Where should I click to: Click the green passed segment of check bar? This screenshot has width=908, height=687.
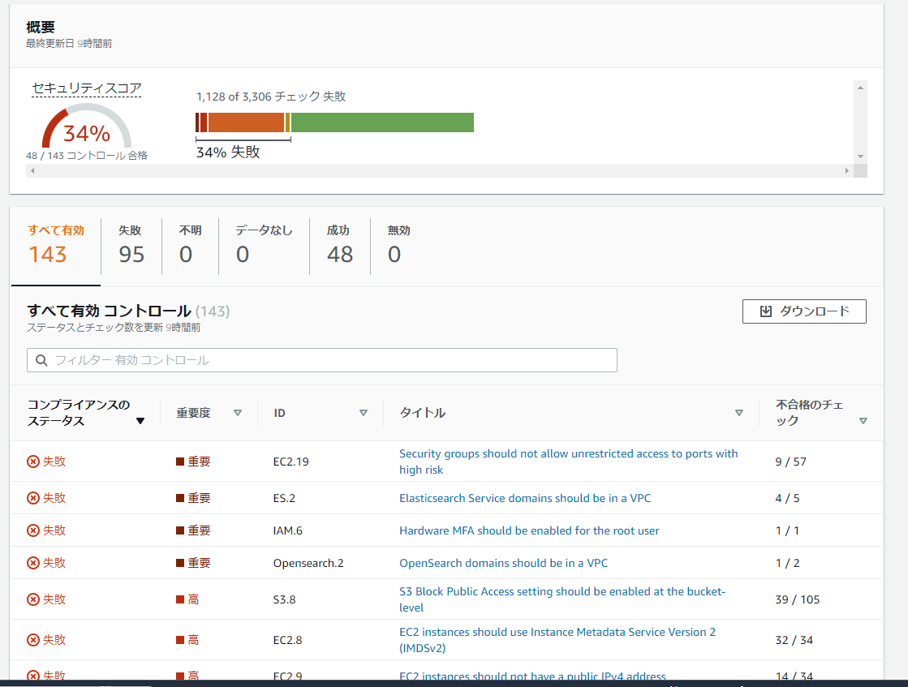click(x=382, y=122)
